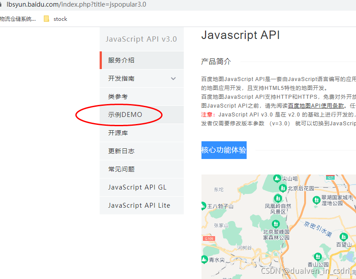
Task: Click the 河树谷 label on map
Action: point(244,248)
